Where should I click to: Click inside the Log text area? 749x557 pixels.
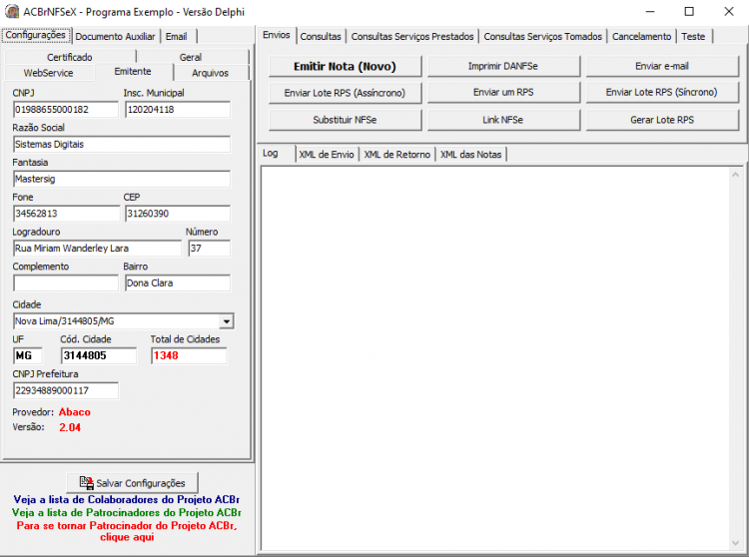[x=495, y=358]
